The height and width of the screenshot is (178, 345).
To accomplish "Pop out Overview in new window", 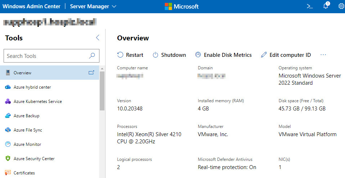I will (91, 73).
